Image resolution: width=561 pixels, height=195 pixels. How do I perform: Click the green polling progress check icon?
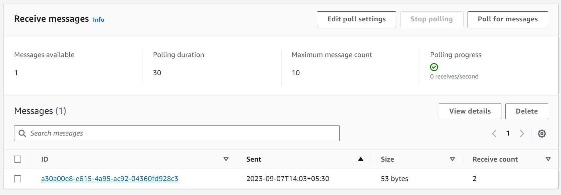click(434, 67)
